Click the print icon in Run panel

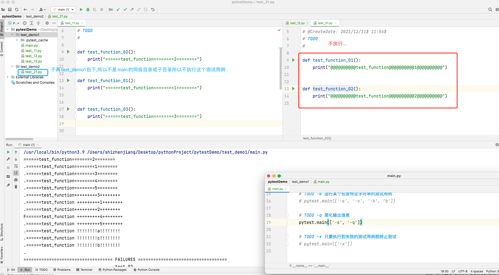point(16,180)
